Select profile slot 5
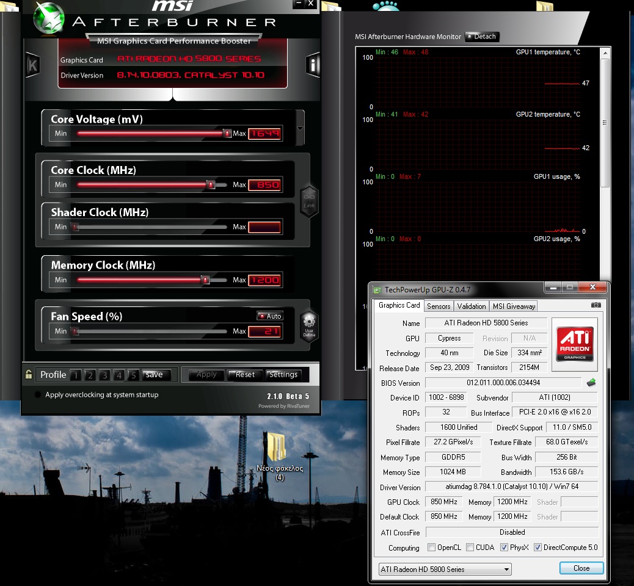Image resolution: width=634 pixels, height=586 pixels. point(133,375)
